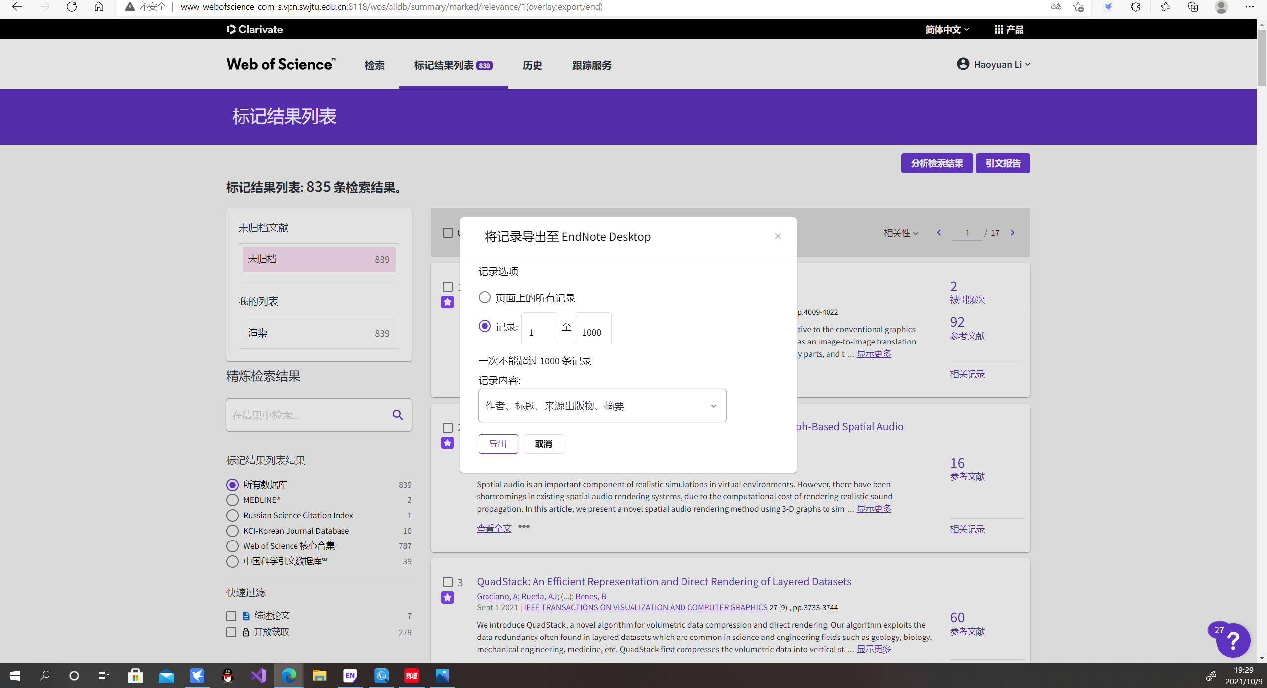The image size is (1267, 688).
Task: Go to next results page arrow
Action: coord(1013,233)
